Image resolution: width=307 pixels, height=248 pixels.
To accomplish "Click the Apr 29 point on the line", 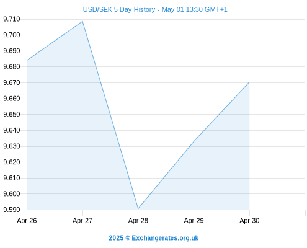I will pyautogui.click(x=194, y=141).
